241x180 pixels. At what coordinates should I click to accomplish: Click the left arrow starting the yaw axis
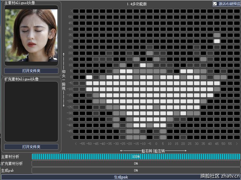click(76, 144)
